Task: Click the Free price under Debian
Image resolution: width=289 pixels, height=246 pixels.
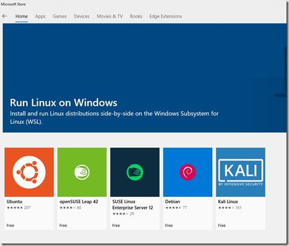Action: 169,226
